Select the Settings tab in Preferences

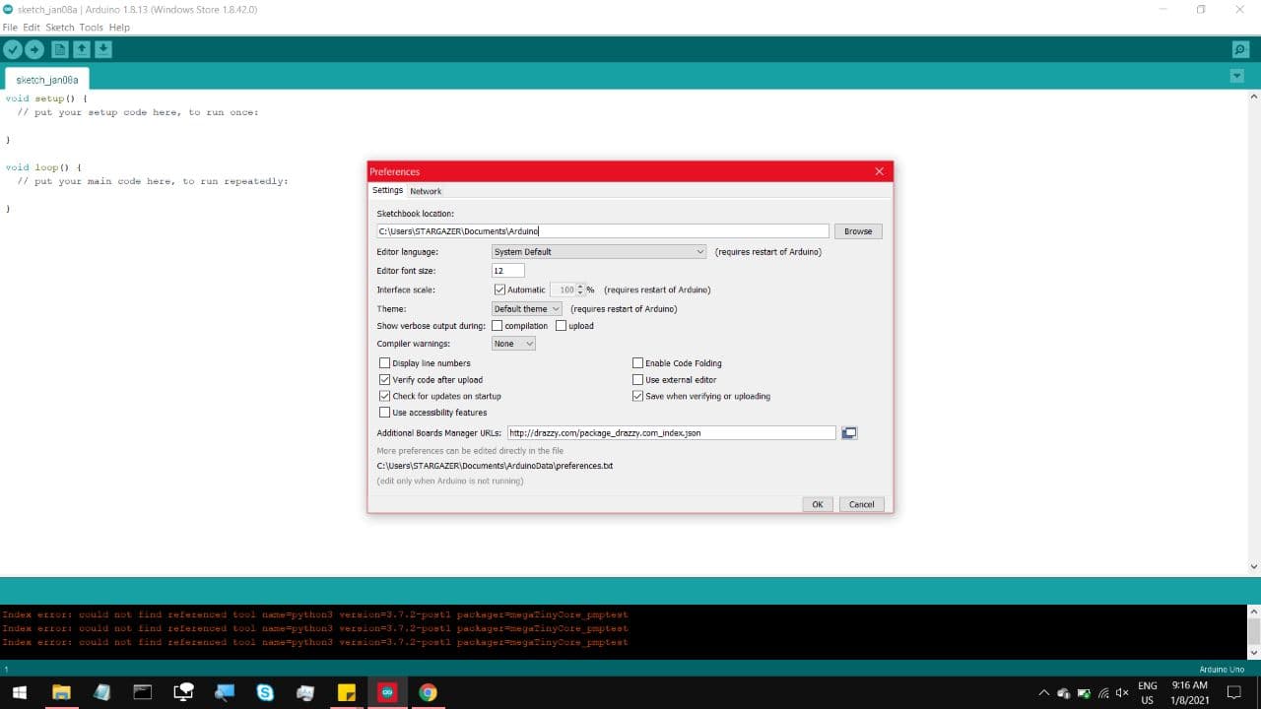click(x=387, y=190)
